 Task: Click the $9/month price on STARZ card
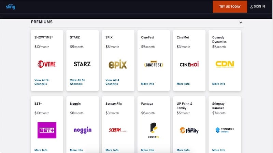(x=76, y=47)
